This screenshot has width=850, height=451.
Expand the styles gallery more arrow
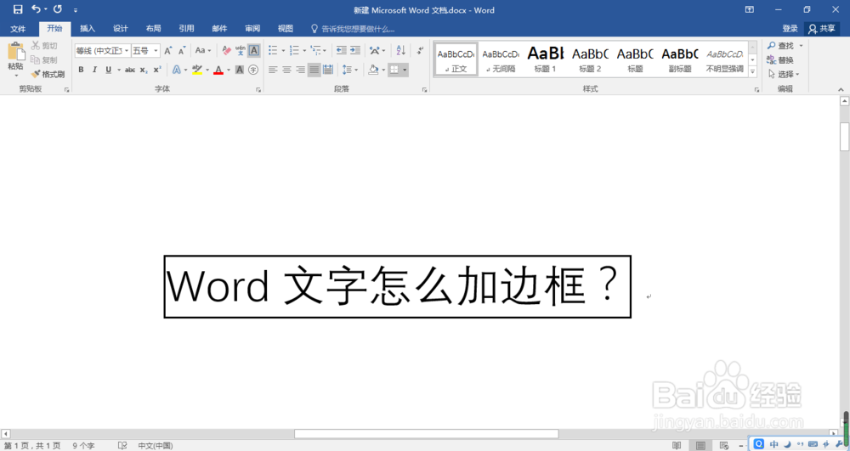coord(752,71)
